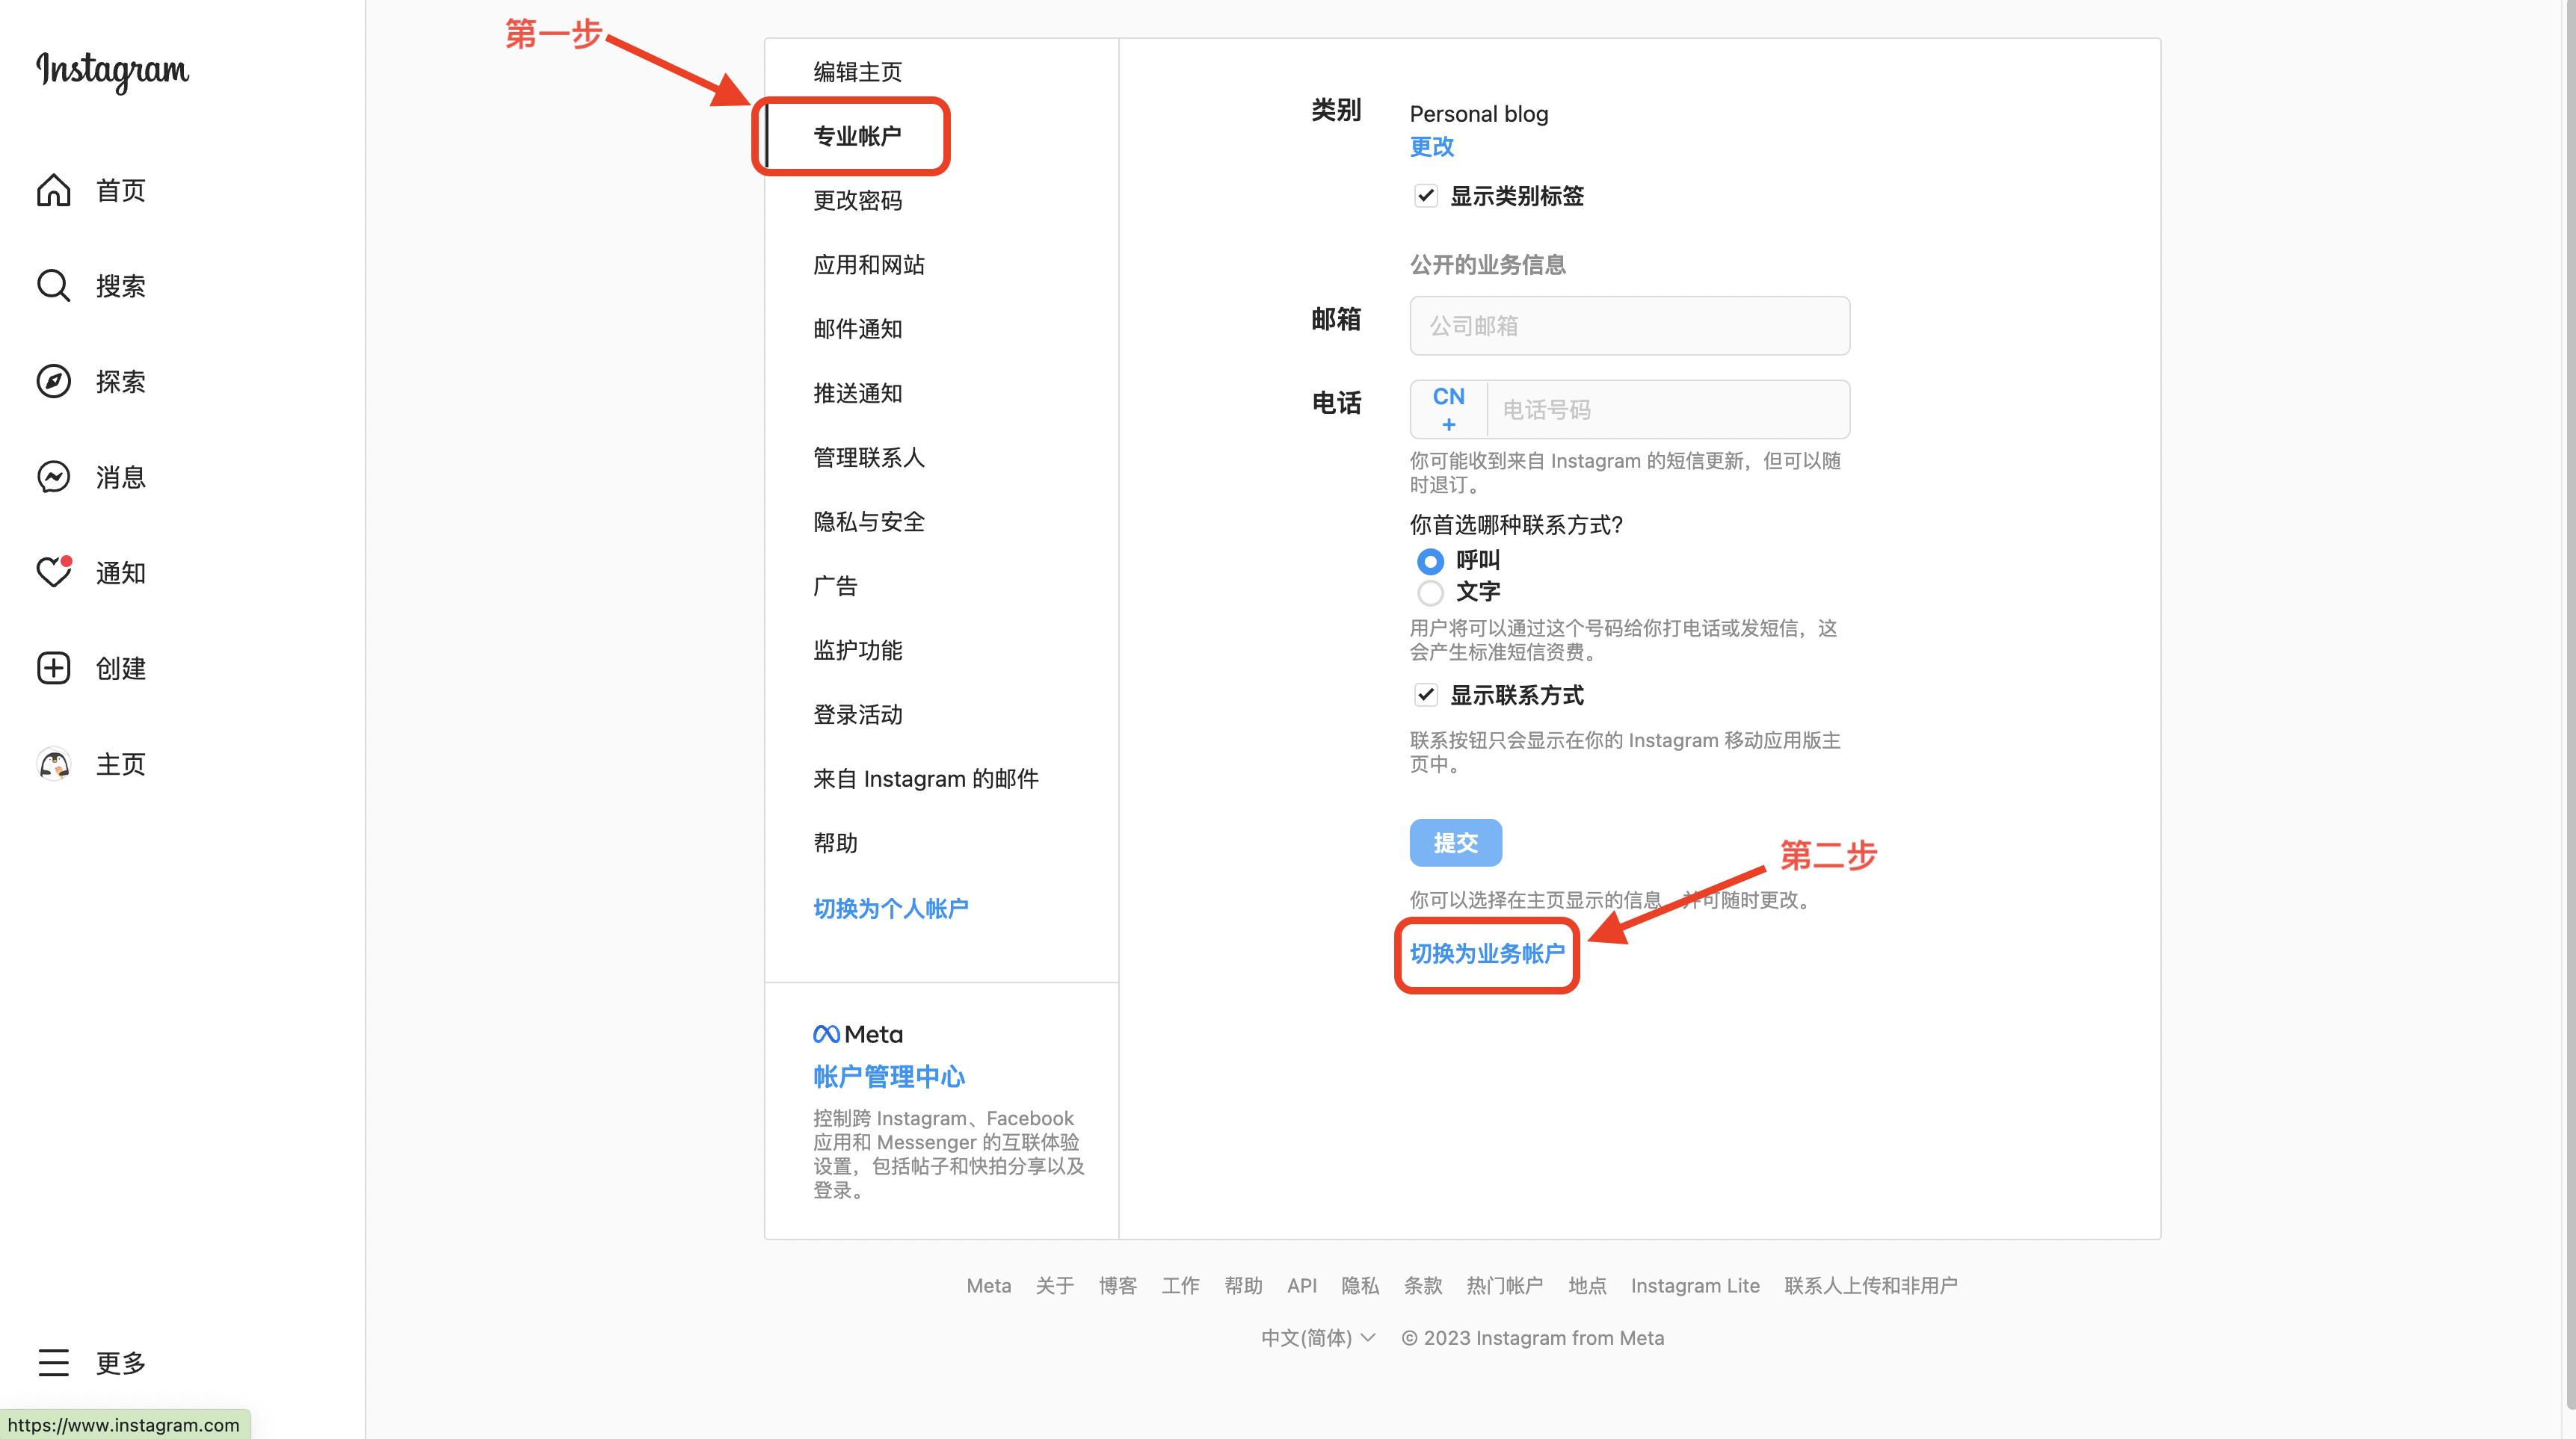Open 应用和网站 settings tab
This screenshot has height=1439, width=2576.
941,264
